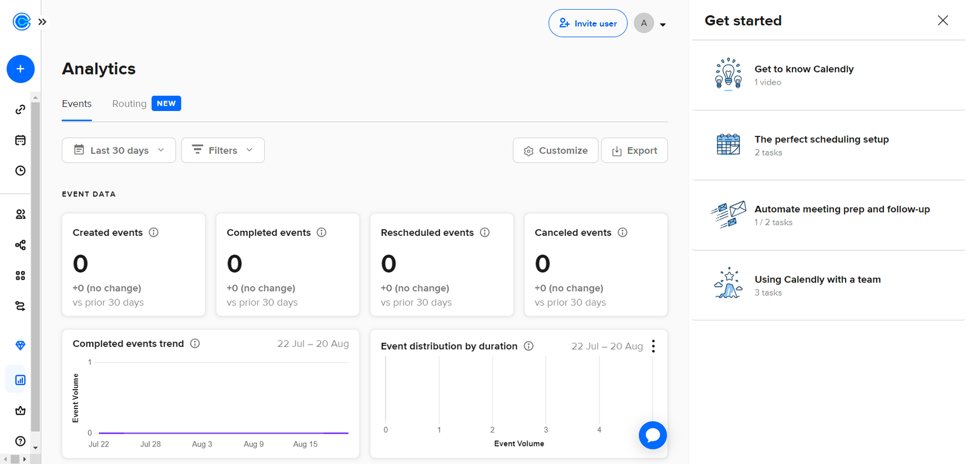
Task: Open three-dot menu on Event distribution chart
Action: [653, 346]
